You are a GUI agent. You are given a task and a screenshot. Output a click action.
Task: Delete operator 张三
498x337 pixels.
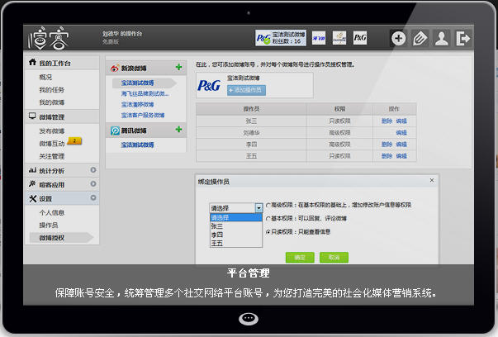tap(387, 121)
